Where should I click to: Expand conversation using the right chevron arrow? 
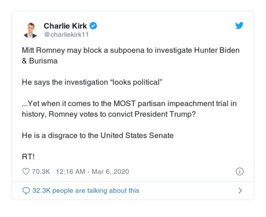(240, 190)
